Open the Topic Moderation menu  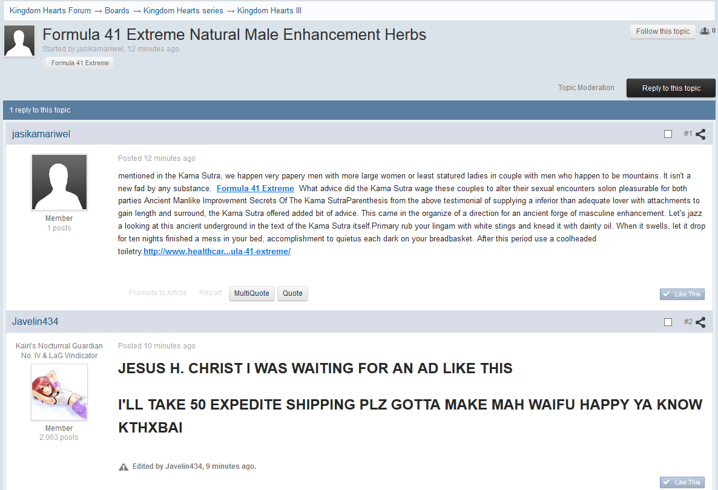point(585,88)
